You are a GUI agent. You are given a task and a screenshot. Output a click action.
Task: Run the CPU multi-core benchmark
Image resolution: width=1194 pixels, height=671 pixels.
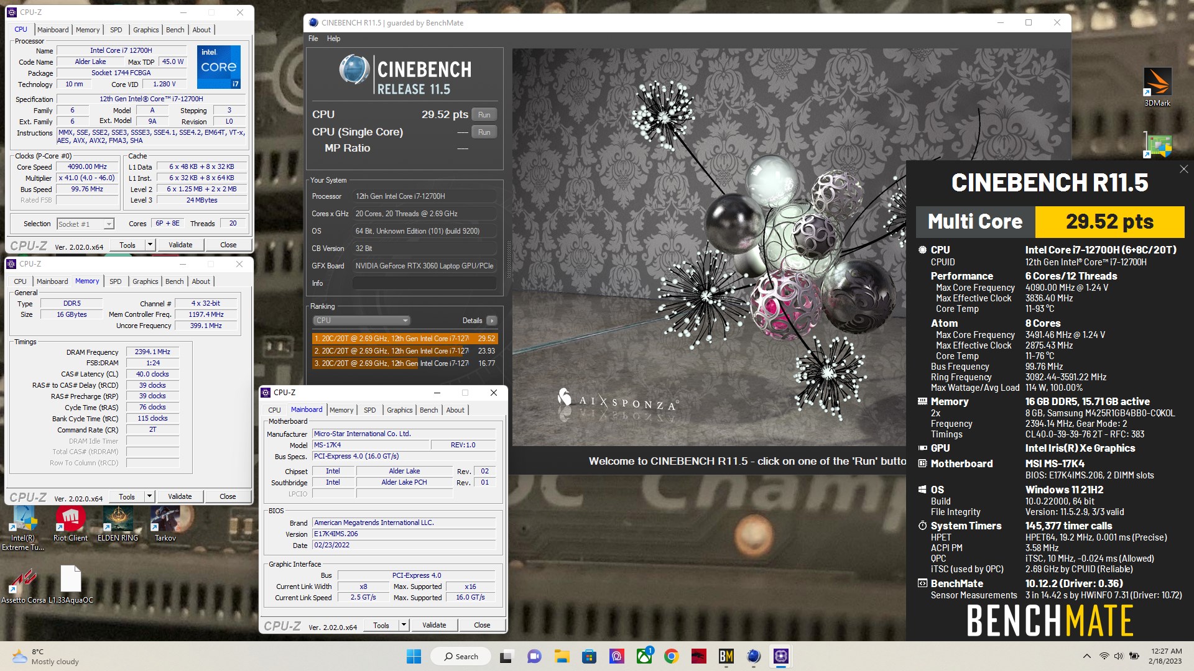click(x=484, y=115)
